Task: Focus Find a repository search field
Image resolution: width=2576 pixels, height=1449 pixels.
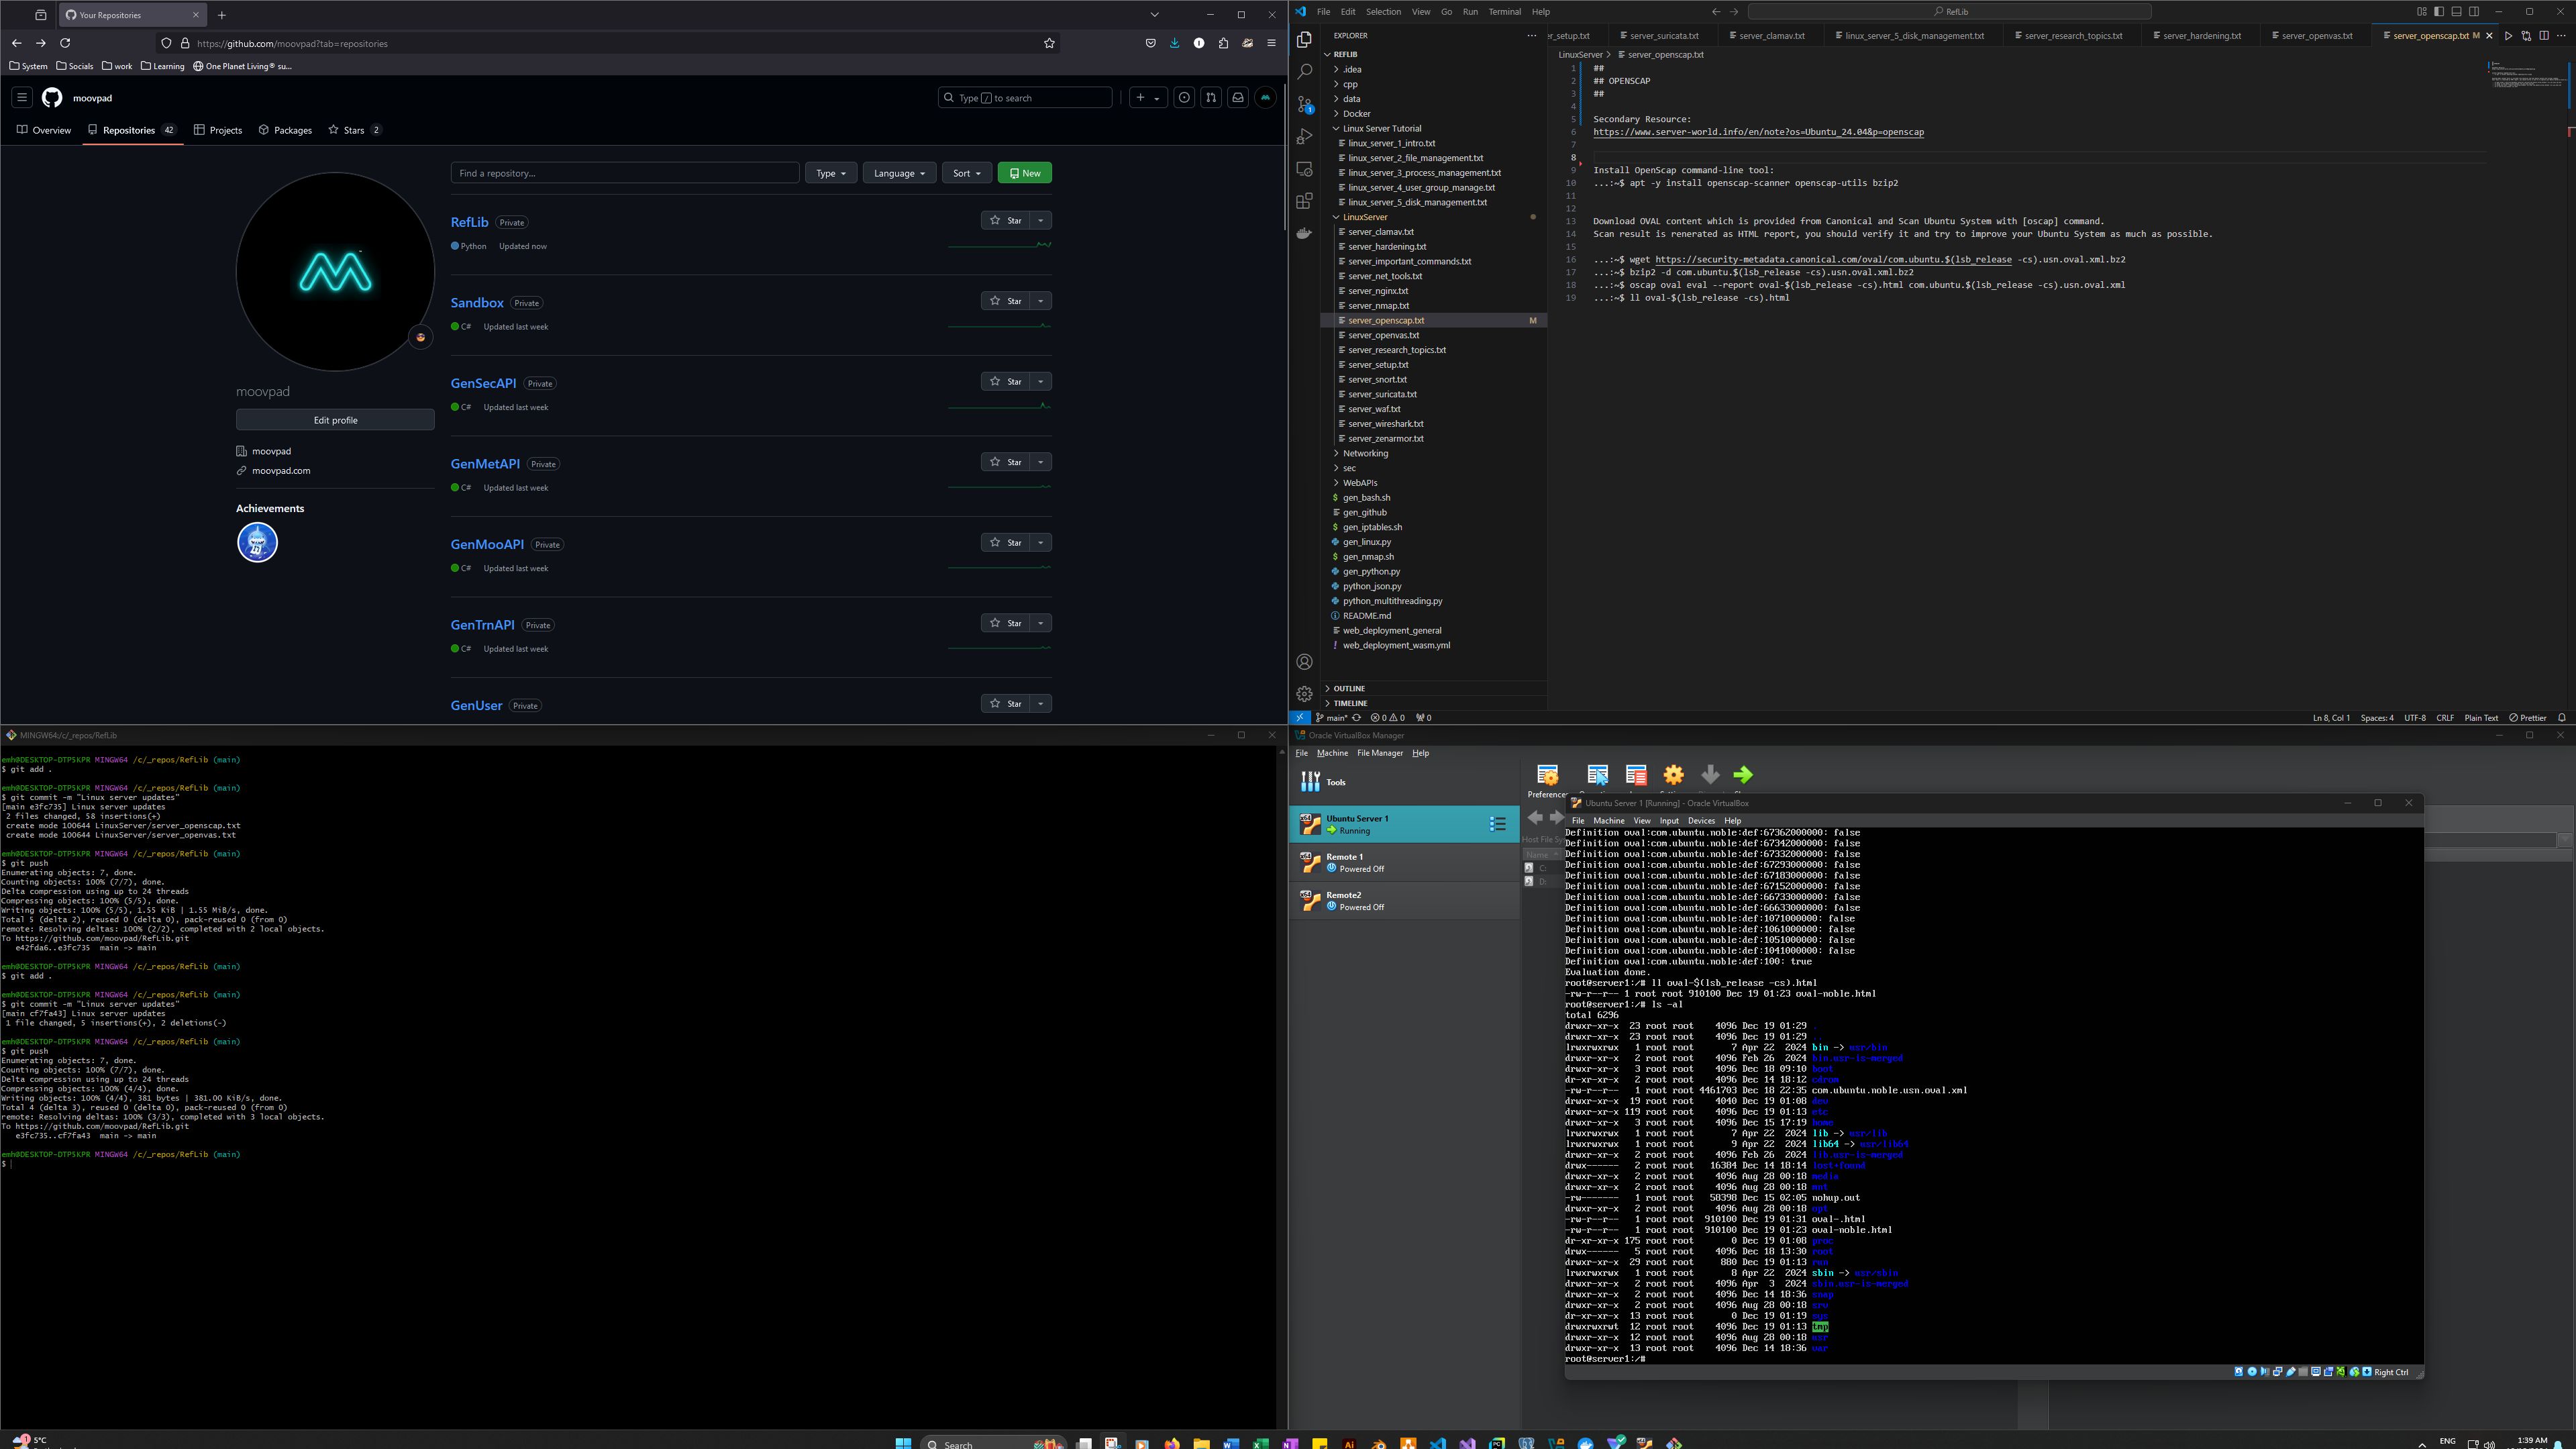Action: pyautogui.click(x=625, y=173)
